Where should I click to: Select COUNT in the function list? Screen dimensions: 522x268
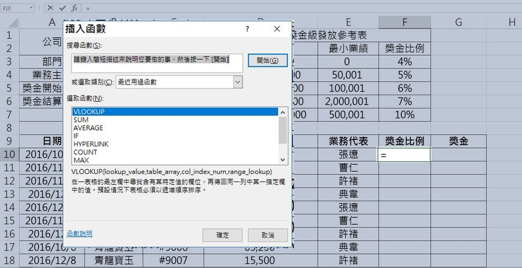point(175,152)
